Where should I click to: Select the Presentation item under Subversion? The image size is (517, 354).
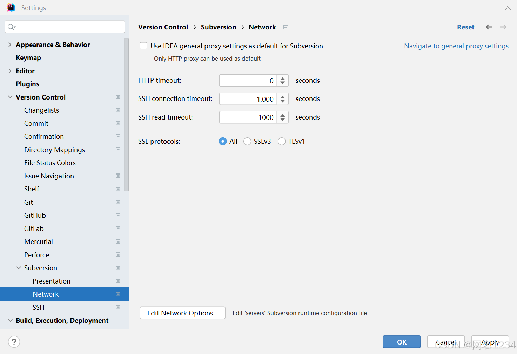52,281
